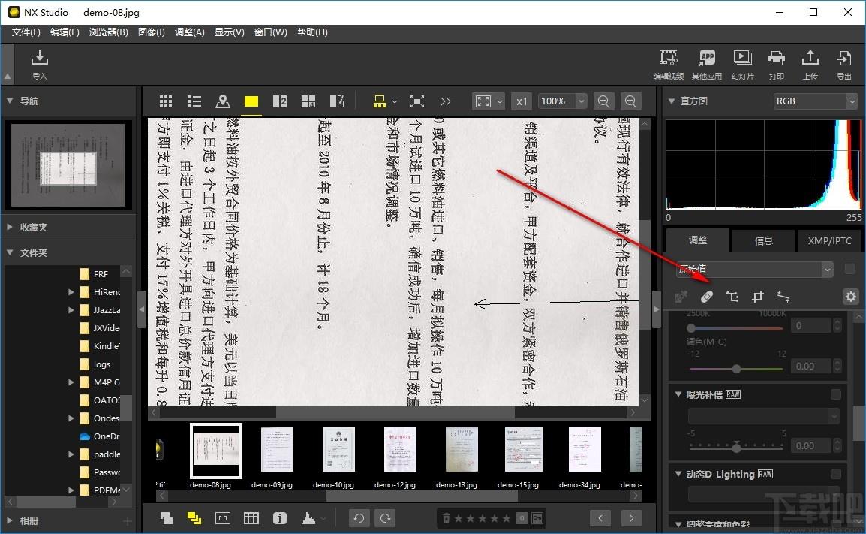Click the color temperature slider handle
The height and width of the screenshot is (534, 866).
(691, 327)
